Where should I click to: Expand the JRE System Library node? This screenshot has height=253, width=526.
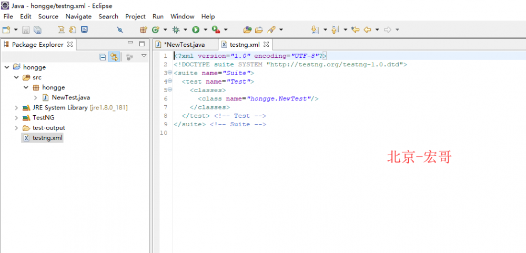click(16, 108)
